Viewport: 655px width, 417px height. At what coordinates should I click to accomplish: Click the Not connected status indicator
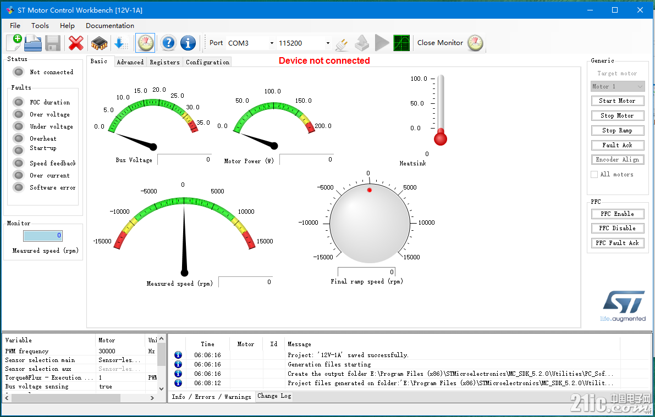click(x=19, y=72)
